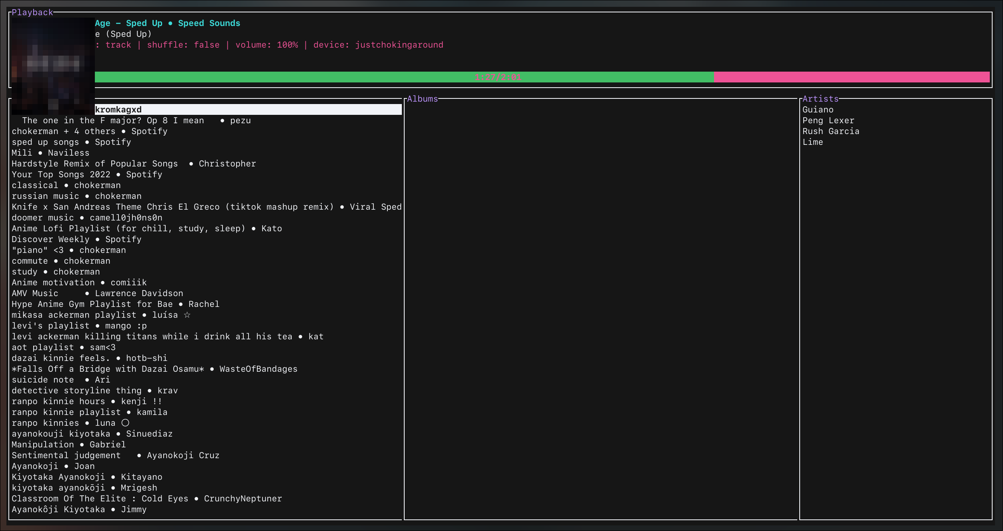Open the Playback panel header
The height and width of the screenshot is (531, 1003).
[x=32, y=12]
